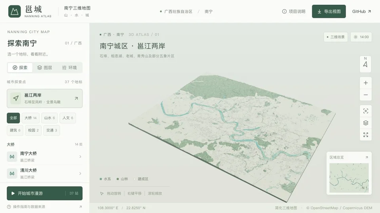Click the OpenStreetMap / Copernicus DEM credit
The width and height of the screenshot is (380, 213).
tap(339, 208)
